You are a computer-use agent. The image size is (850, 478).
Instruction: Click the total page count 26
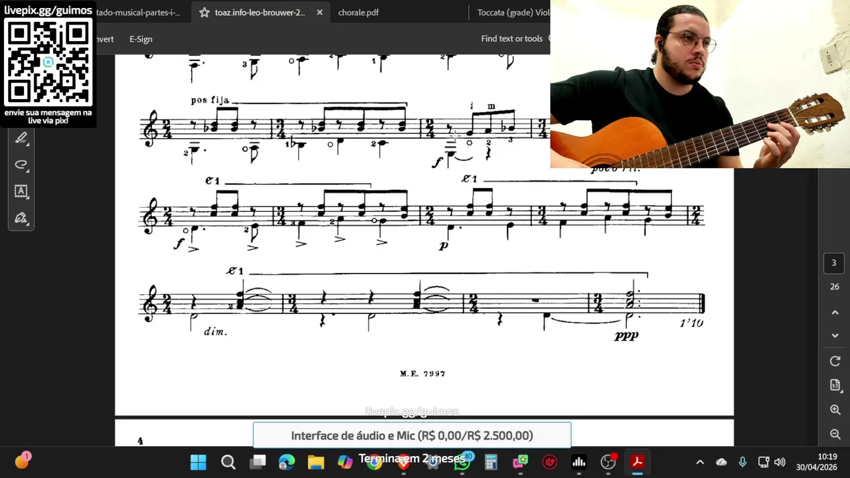coord(834,287)
